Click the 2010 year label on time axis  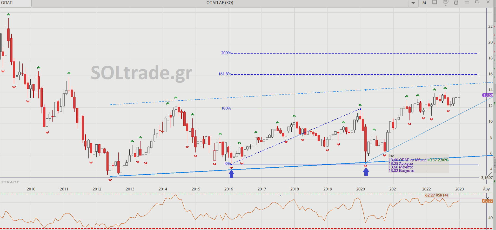[31, 189]
